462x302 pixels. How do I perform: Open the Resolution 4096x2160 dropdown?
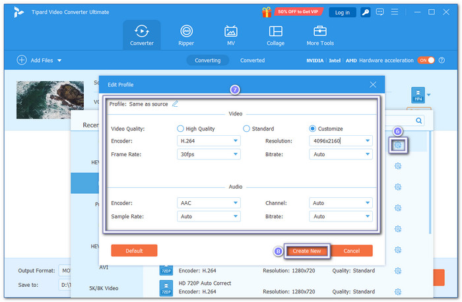(x=341, y=141)
